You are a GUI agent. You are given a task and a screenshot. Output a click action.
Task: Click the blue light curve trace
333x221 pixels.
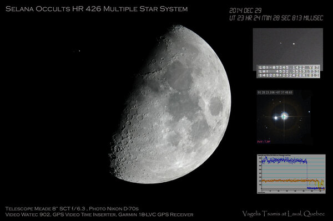click(284, 161)
